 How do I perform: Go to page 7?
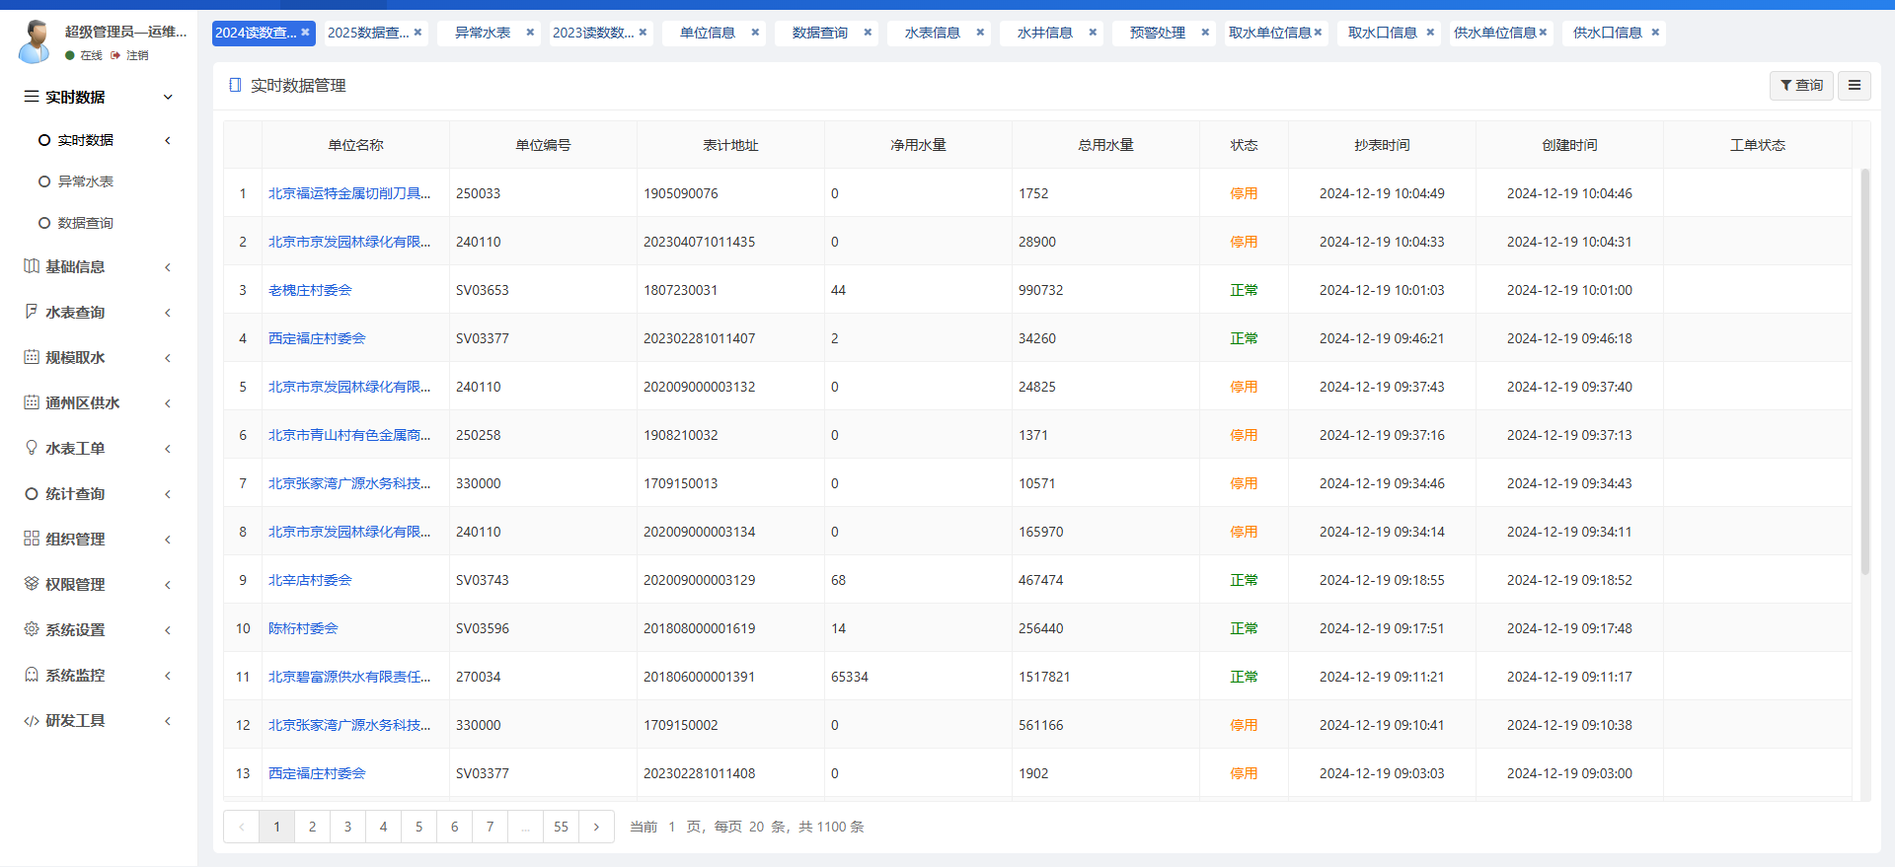[x=490, y=827]
